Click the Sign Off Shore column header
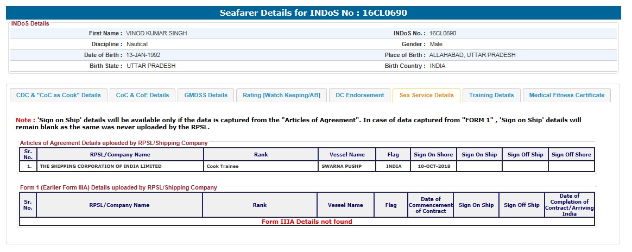The width and height of the screenshot is (632, 252). [571, 155]
